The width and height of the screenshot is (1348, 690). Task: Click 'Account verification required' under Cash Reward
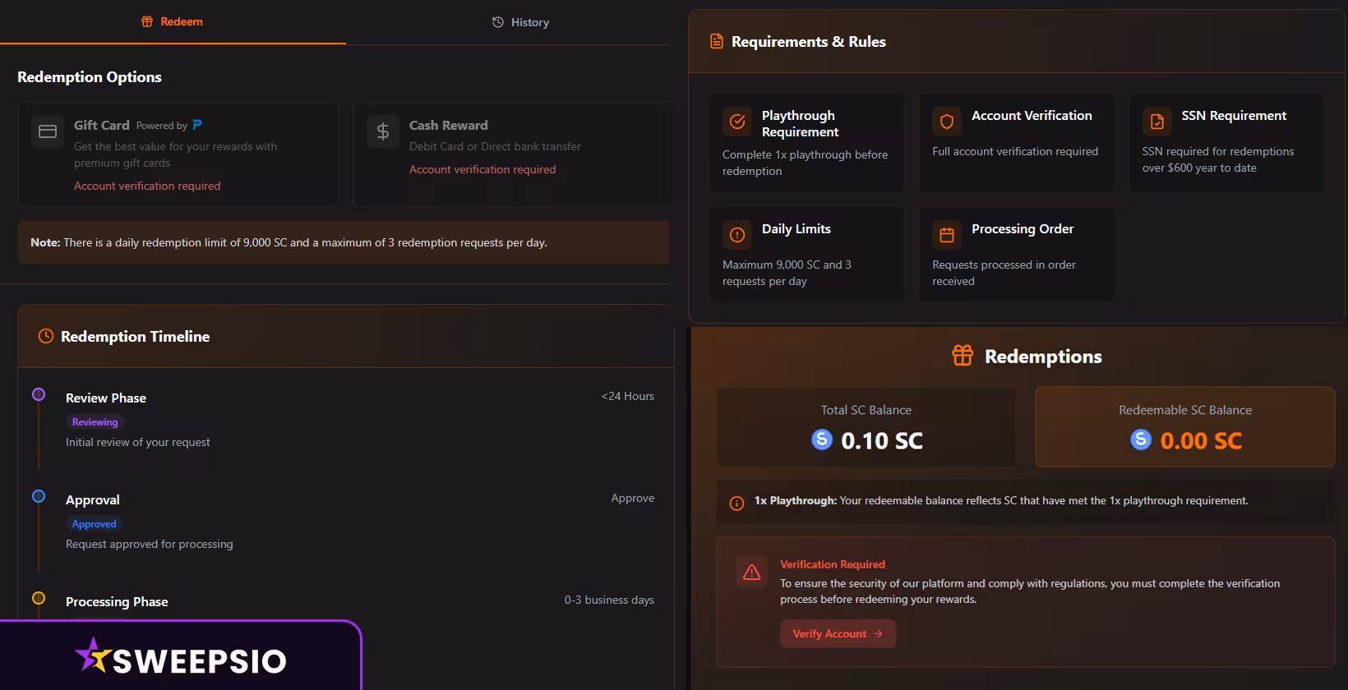pos(482,169)
